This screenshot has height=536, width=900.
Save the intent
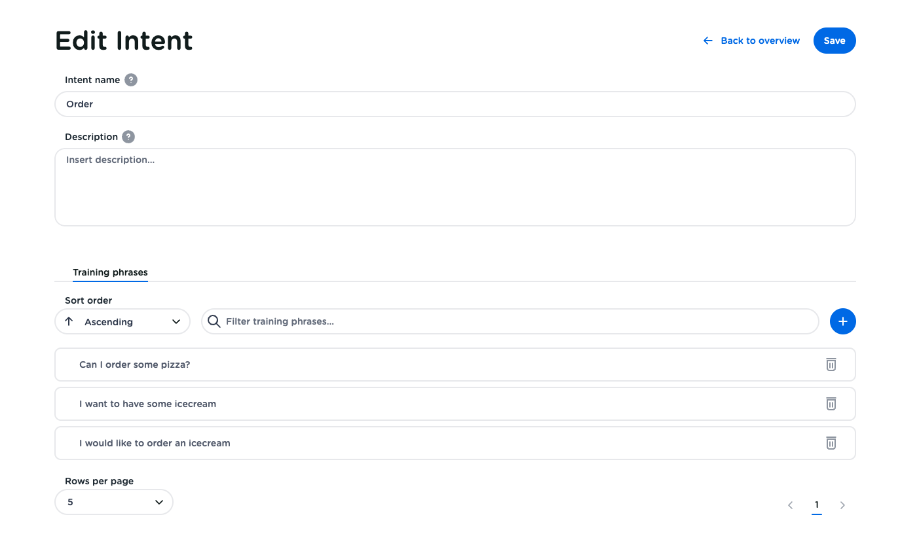point(834,41)
